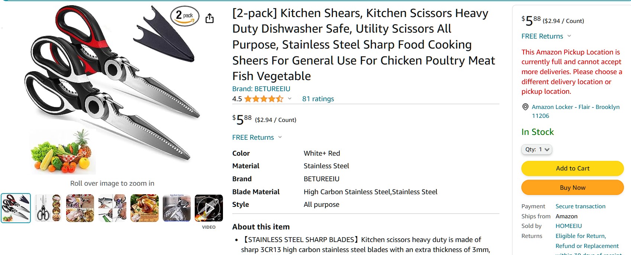Play the product video thumbnail
The width and height of the screenshot is (631, 255).
tap(209, 208)
